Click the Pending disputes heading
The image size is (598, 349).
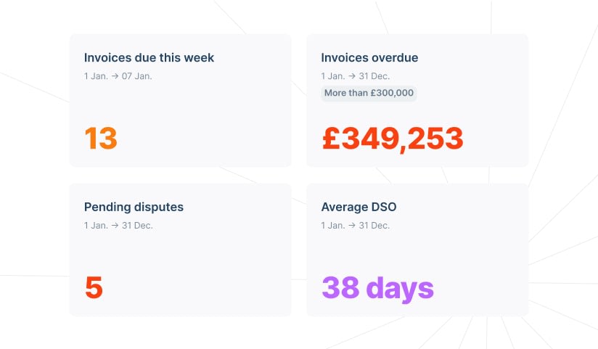pos(134,207)
